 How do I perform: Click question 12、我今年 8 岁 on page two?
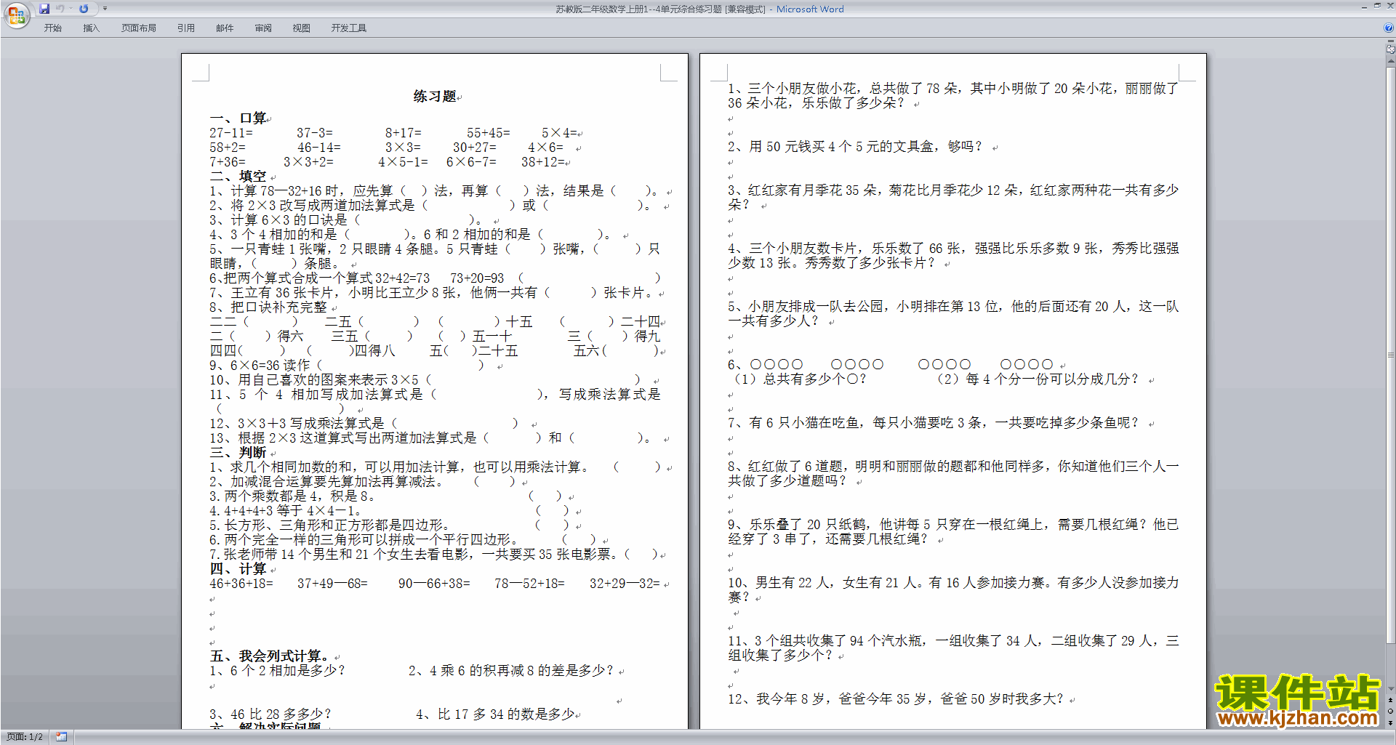[x=896, y=699]
